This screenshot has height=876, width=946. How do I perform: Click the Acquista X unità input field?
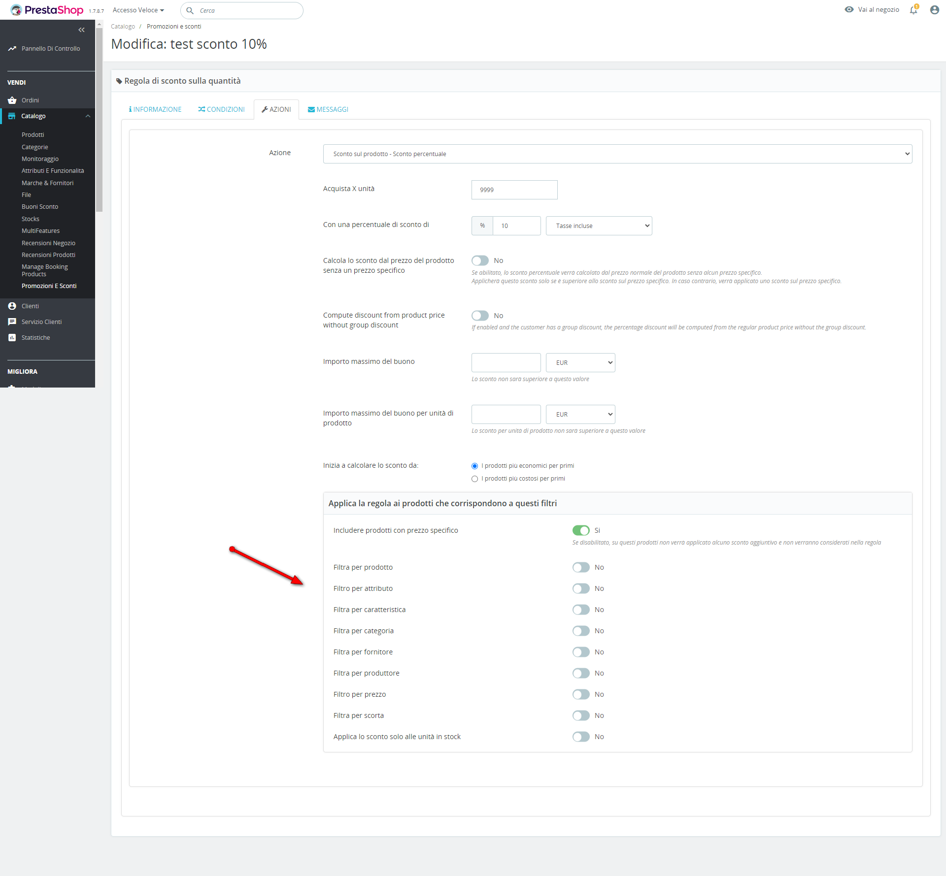tap(514, 190)
